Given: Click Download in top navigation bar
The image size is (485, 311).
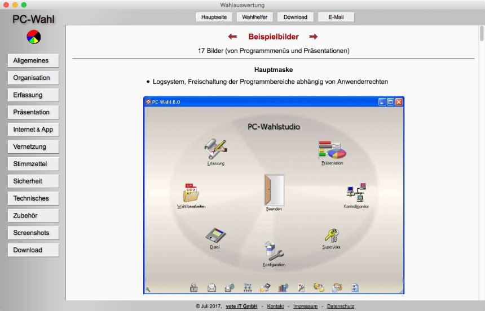Looking at the screenshot, I should pyautogui.click(x=296, y=17).
